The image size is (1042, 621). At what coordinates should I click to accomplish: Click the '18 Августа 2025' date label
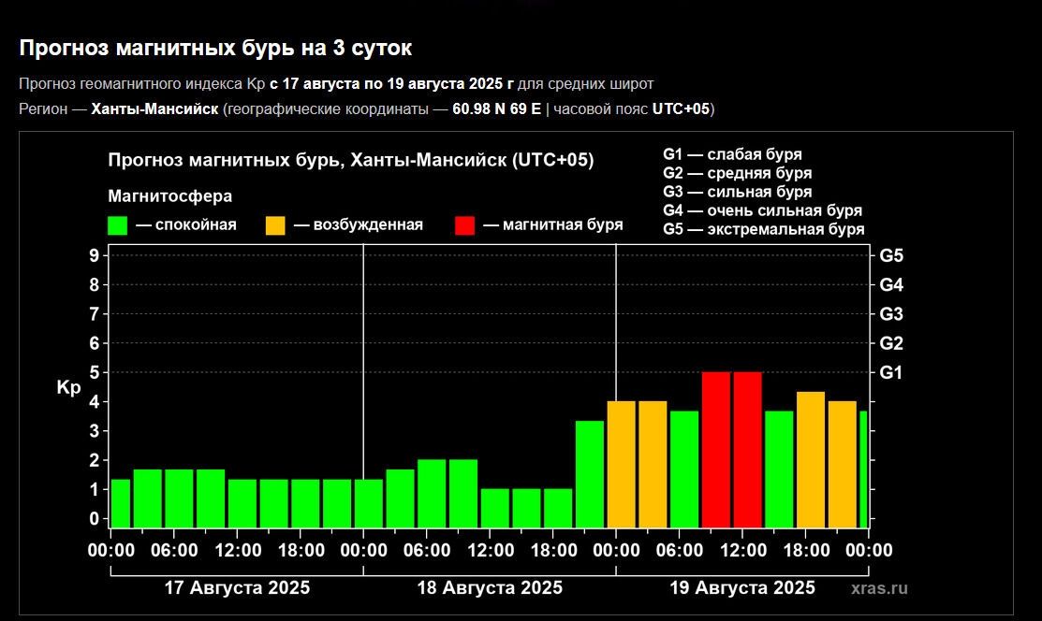(x=490, y=588)
